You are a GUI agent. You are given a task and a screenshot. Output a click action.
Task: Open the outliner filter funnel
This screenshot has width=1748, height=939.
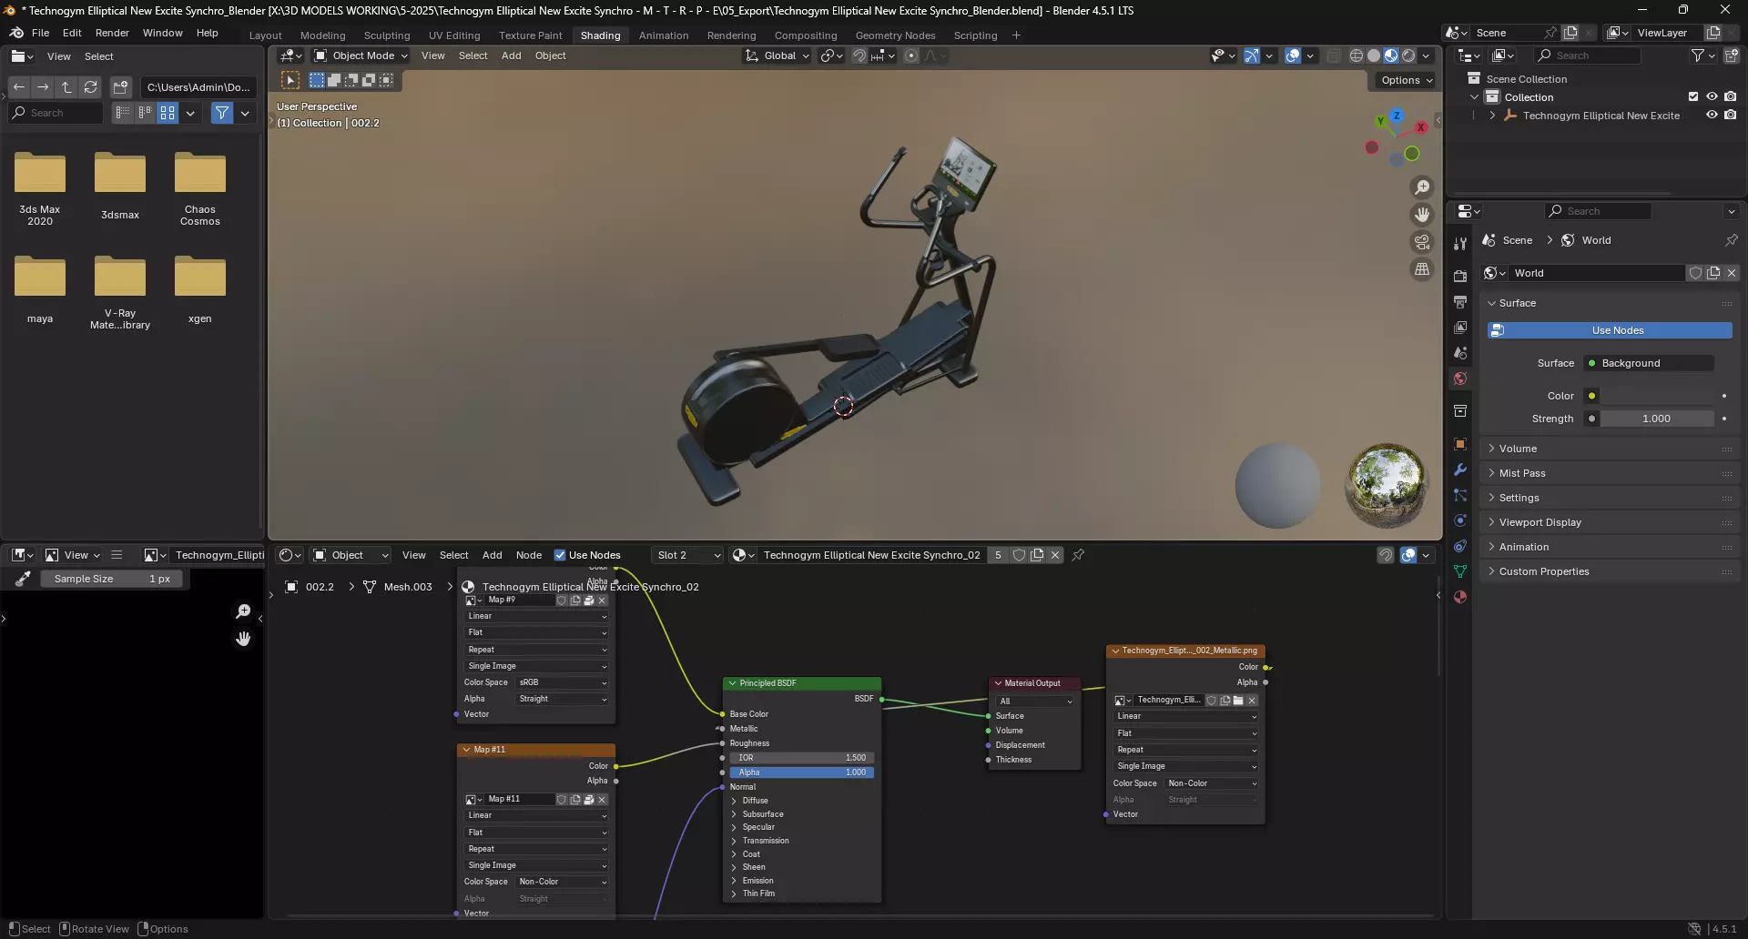pyautogui.click(x=1698, y=56)
